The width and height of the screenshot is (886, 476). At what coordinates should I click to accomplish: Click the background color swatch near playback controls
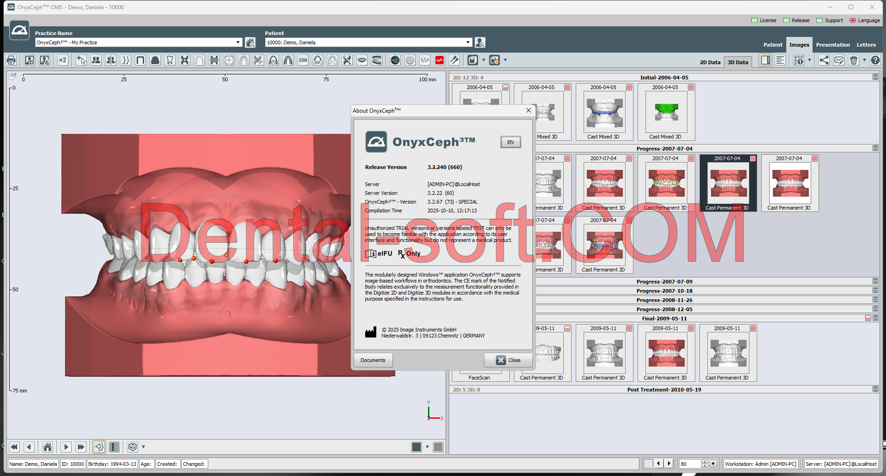pos(416,446)
